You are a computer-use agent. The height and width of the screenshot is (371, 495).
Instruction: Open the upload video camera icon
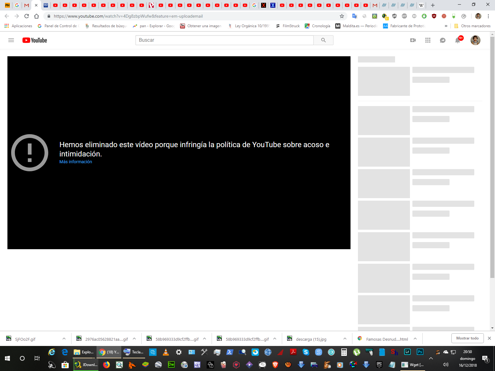[x=413, y=40]
